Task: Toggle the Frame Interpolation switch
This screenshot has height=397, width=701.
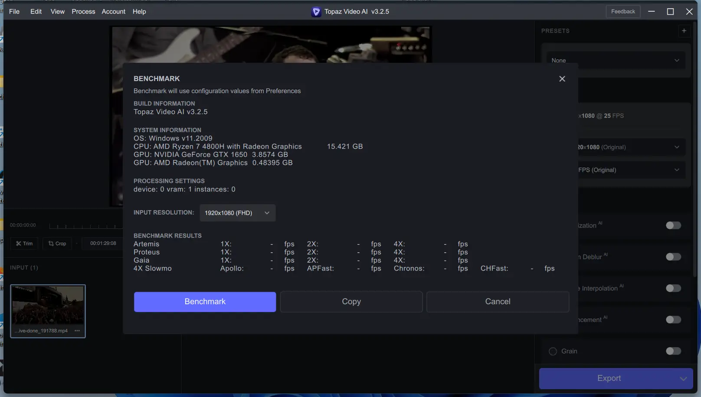Action: (673, 288)
